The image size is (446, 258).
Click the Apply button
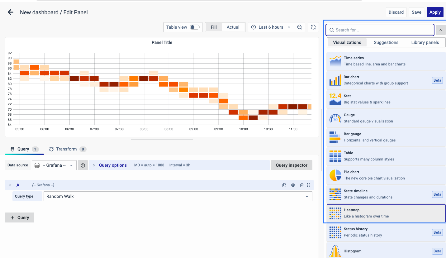point(435,12)
